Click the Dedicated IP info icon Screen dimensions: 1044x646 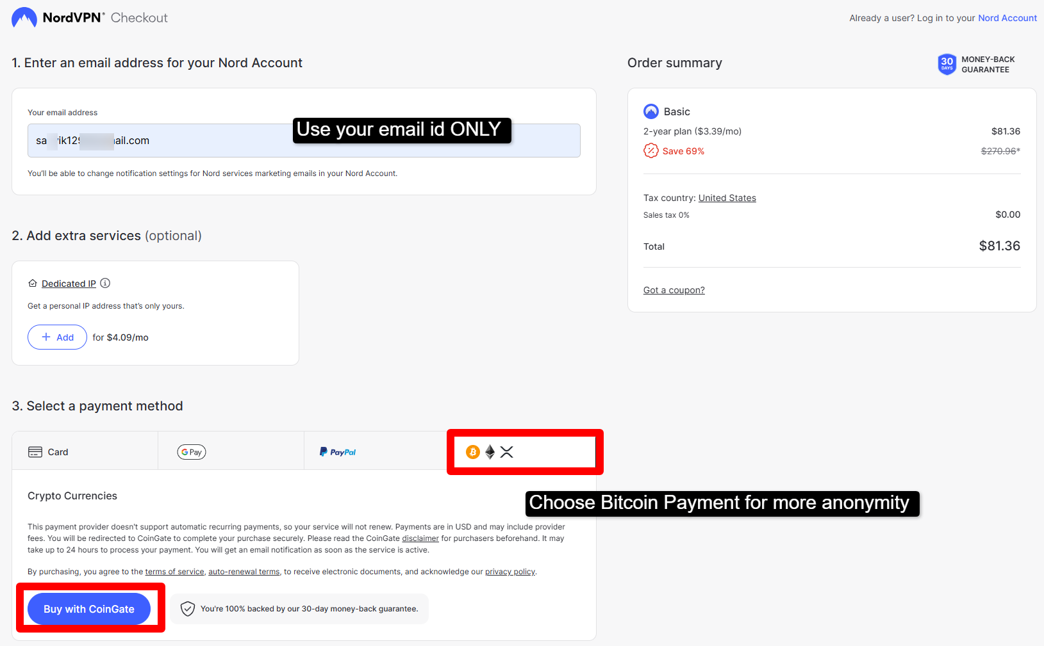(105, 283)
